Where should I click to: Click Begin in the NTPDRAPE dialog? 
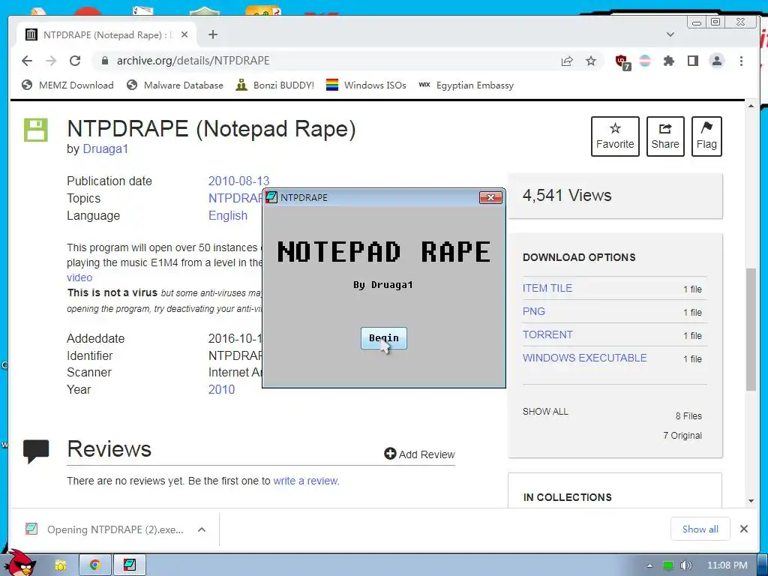click(384, 338)
